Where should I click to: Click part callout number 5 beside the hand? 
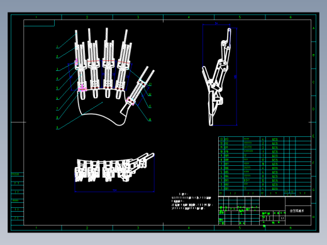57,88
